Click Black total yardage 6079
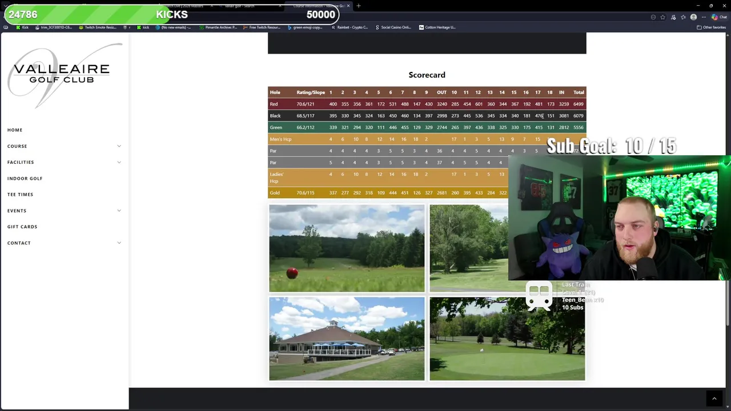The height and width of the screenshot is (411, 731). pyautogui.click(x=579, y=116)
